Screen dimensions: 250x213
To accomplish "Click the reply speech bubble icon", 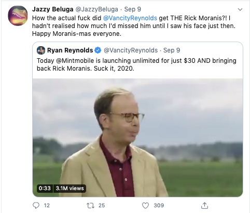I will tap(36, 205).
